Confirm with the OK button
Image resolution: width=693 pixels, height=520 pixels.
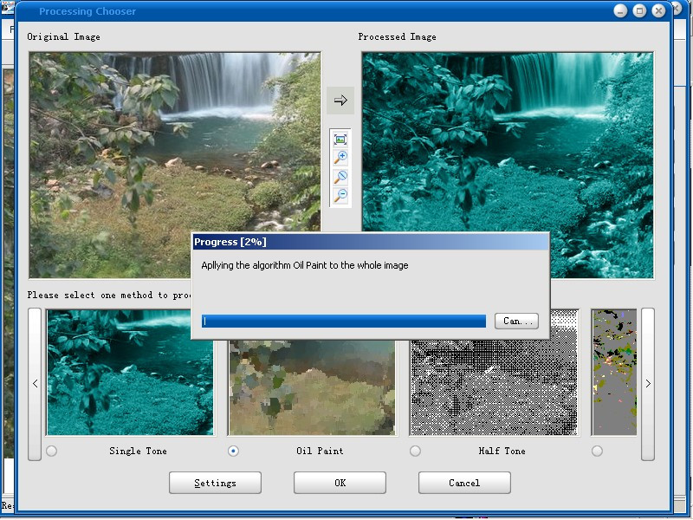(340, 483)
